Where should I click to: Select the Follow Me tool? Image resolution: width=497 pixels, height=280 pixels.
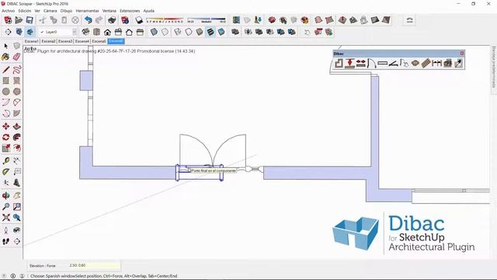click(x=16, y=137)
